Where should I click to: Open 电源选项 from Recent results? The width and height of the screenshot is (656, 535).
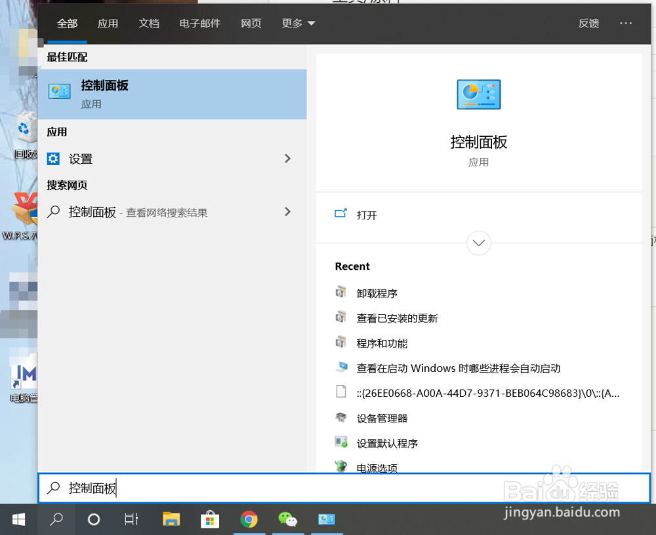coord(379,468)
